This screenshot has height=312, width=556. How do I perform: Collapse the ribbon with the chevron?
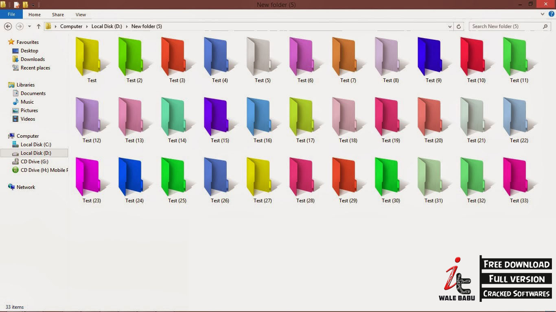pyautogui.click(x=542, y=13)
